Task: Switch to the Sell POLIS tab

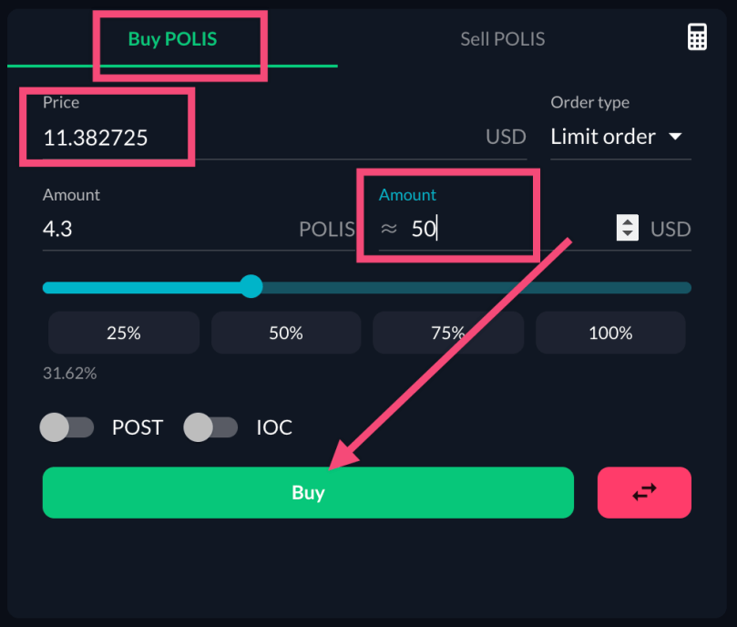Action: [502, 38]
